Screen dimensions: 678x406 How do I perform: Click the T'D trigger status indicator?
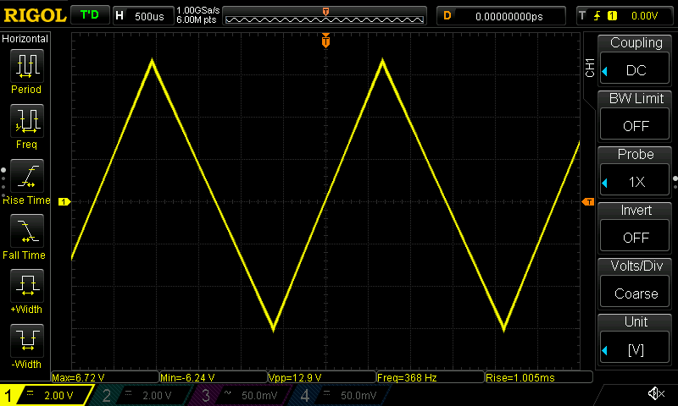point(90,15)
